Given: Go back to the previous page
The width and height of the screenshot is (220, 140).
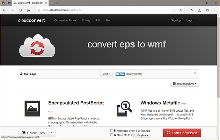Looking at the screenshot, I should tap(4, 10).
